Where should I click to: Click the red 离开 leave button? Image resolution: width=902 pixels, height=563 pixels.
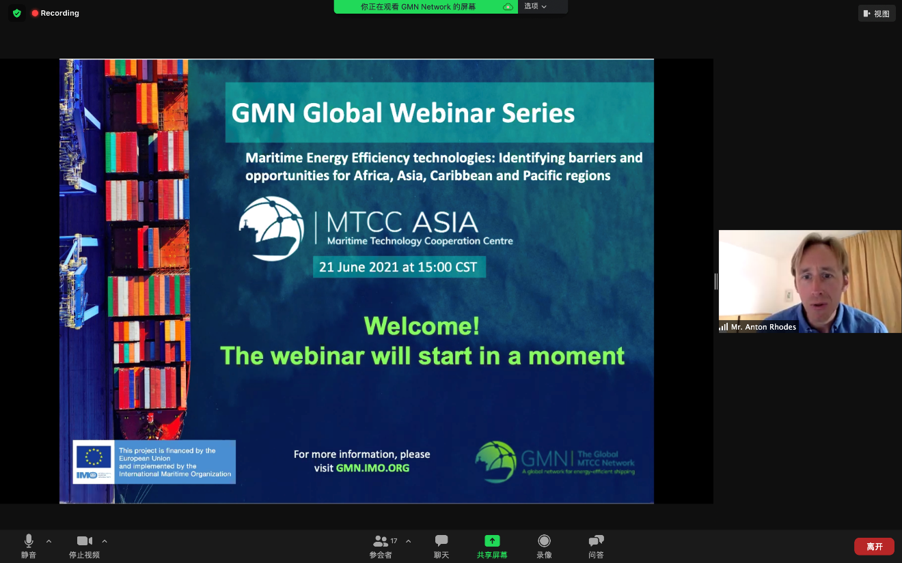click(874, 547)
